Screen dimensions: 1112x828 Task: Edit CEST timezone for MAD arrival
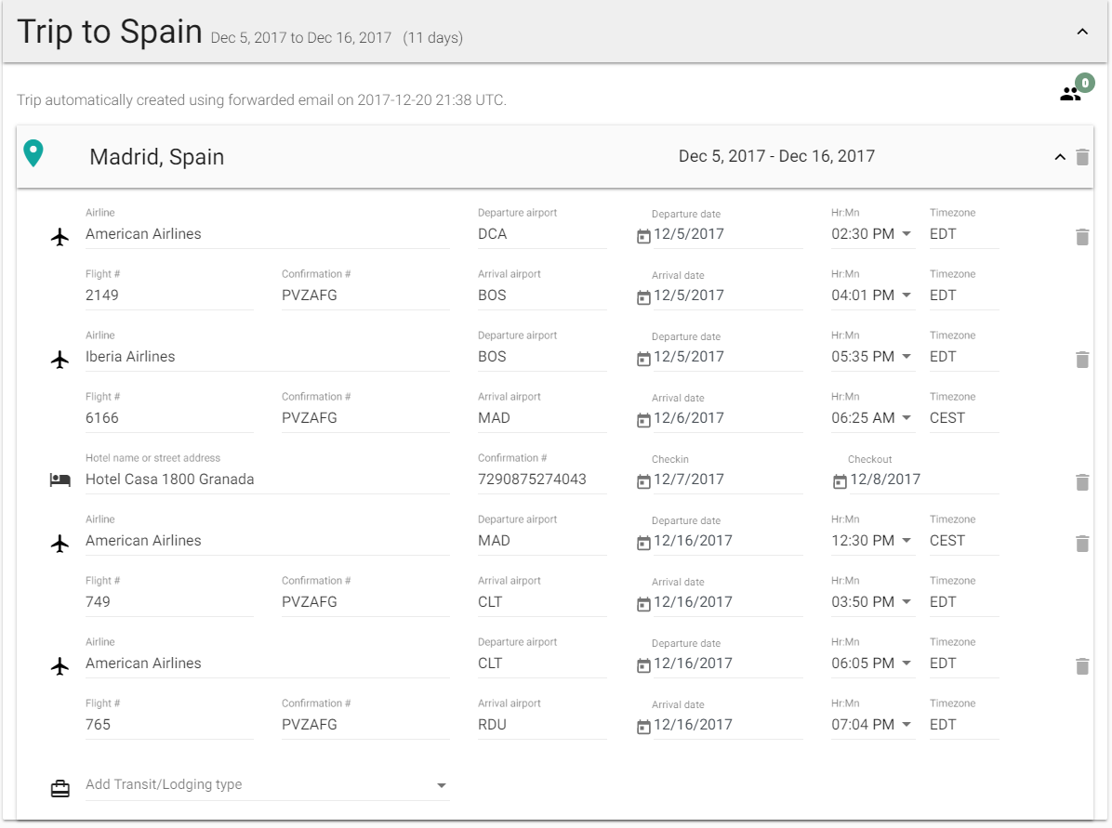[964, 417]
